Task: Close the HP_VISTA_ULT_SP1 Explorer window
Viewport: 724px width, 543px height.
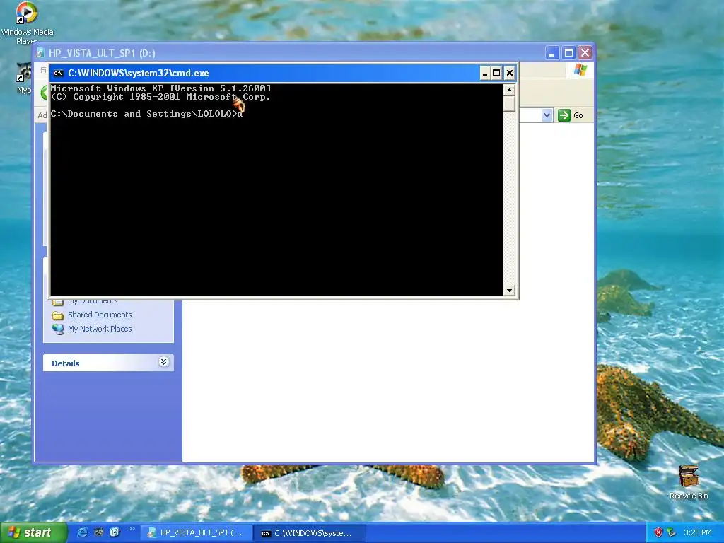Action: (585, 53)
